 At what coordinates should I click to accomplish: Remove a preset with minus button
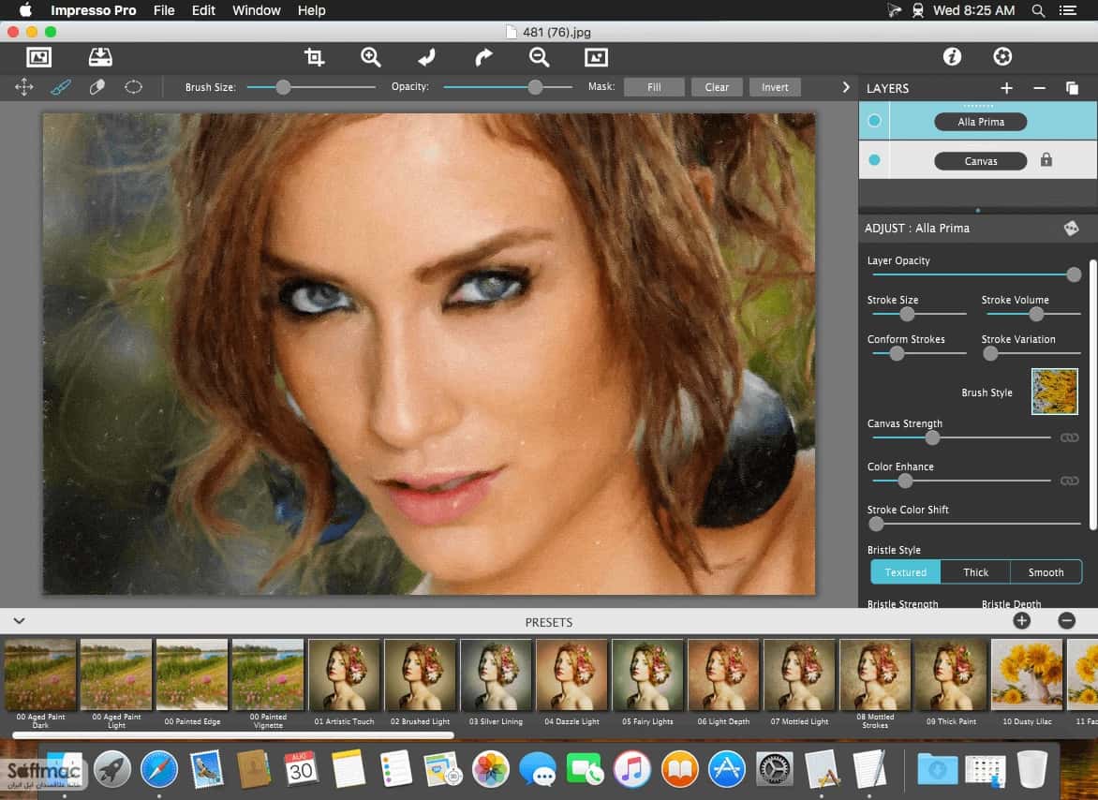(1066, 621)
